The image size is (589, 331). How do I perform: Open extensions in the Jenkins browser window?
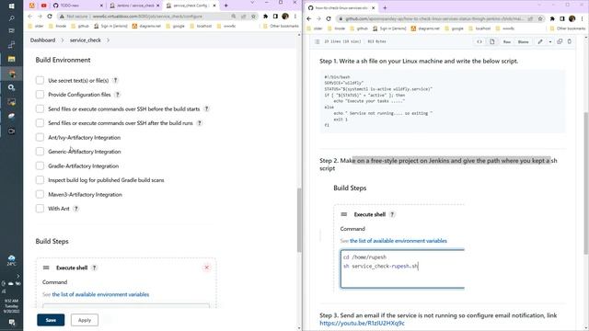266,17
